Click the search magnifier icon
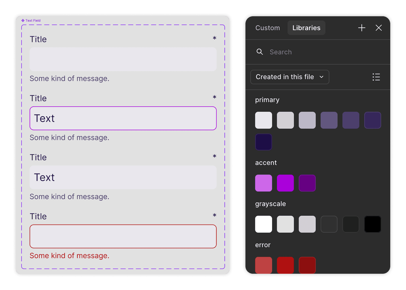The height and width of the screenshot is (290, 406). click(x=259, y=52)
